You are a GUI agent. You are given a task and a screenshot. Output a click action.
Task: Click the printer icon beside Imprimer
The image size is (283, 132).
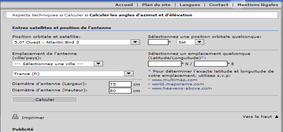15,117
